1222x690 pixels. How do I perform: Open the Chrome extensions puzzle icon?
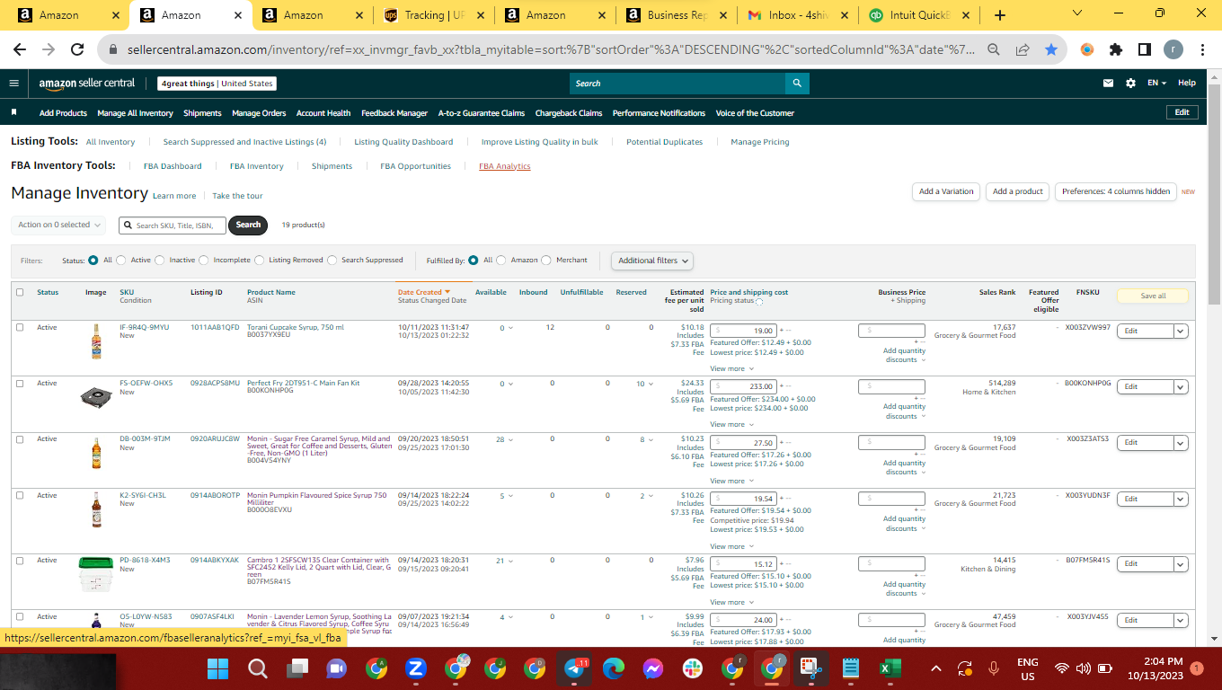point(1116,50)
